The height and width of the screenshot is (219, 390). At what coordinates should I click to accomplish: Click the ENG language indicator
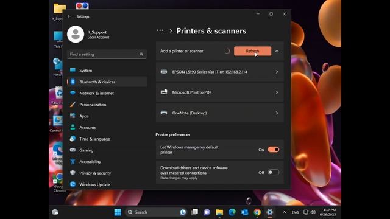tap(295, 212)
